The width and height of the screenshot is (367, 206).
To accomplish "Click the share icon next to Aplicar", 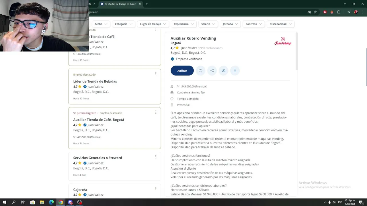I will (x=212, y=71).
